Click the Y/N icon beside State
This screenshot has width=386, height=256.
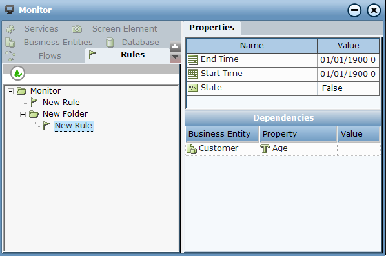click(x=193, y=88)
